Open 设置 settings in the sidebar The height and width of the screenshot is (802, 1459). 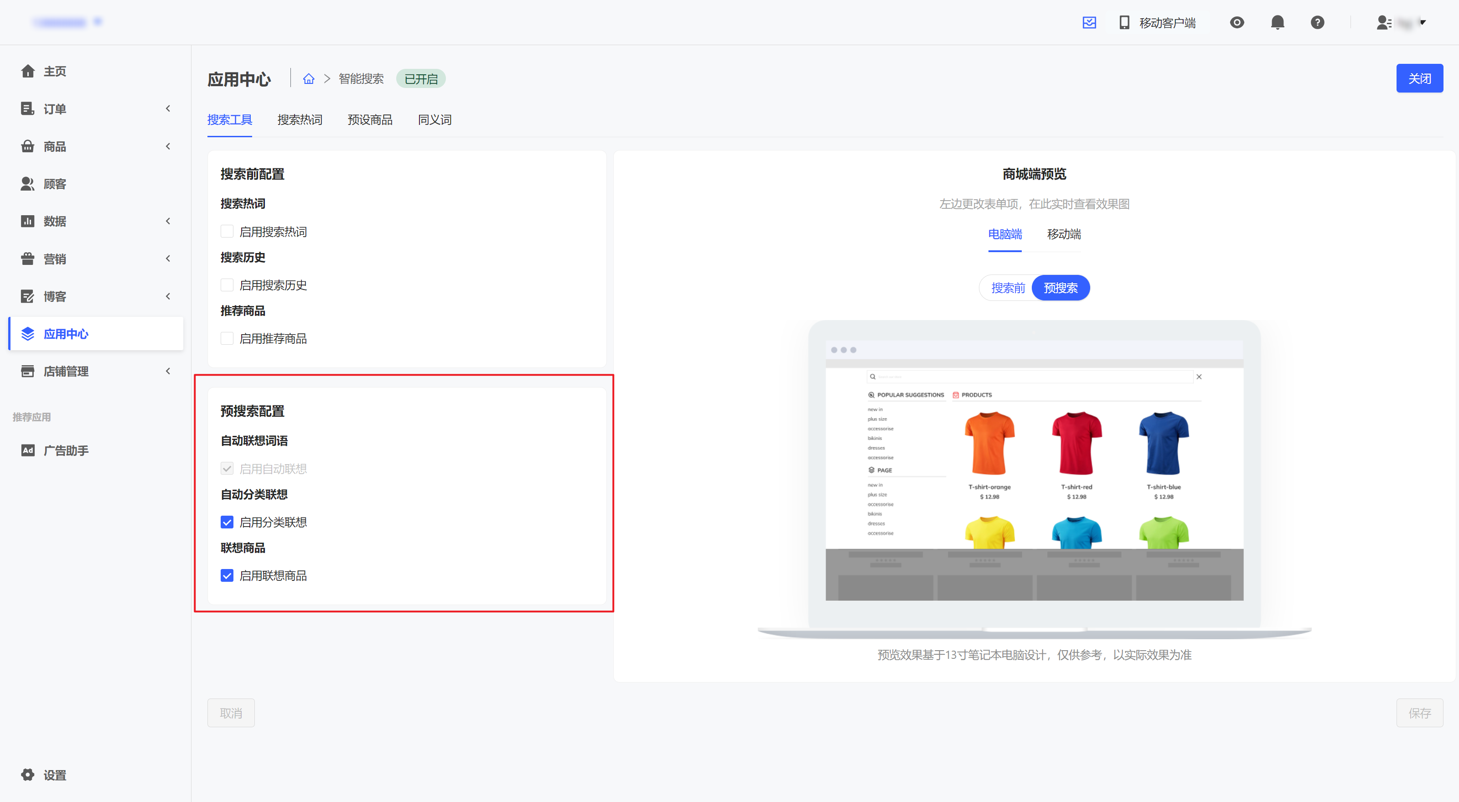click(x=54, y=775)
